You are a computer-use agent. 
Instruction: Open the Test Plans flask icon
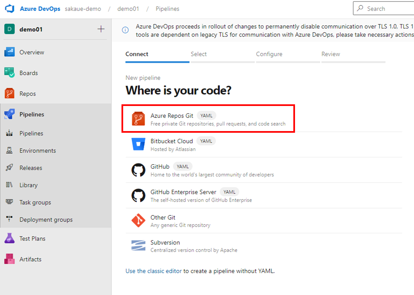point(9,238)
